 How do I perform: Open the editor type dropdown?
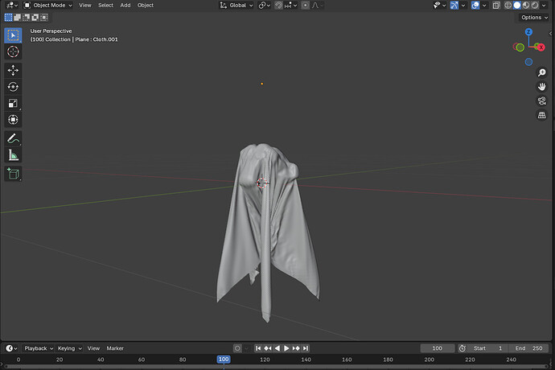point(12,6)
